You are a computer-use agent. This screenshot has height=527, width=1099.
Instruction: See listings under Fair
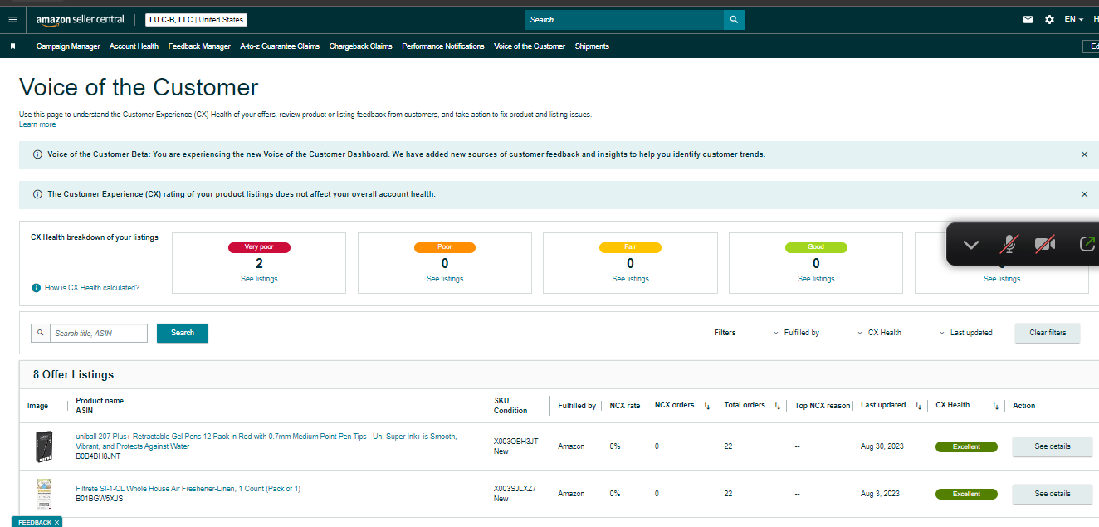[630, 279]
